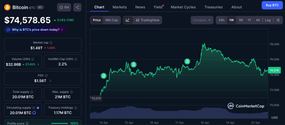
Task: Click the star watchlist 6M button
Action: (x=64, y=7)
